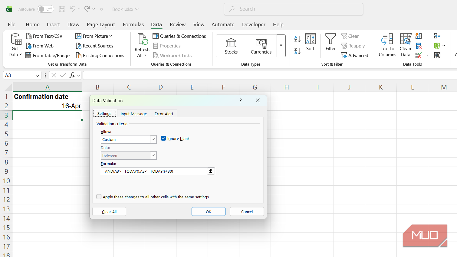Image resolution: width=457 pixels, height=257 pixels.
Task: Click the Search box
Action: [294, 9]
